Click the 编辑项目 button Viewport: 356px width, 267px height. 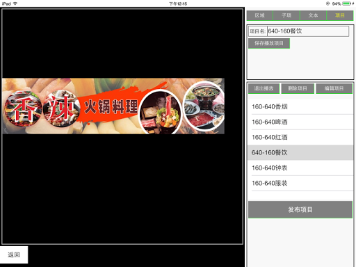(334, 88)
